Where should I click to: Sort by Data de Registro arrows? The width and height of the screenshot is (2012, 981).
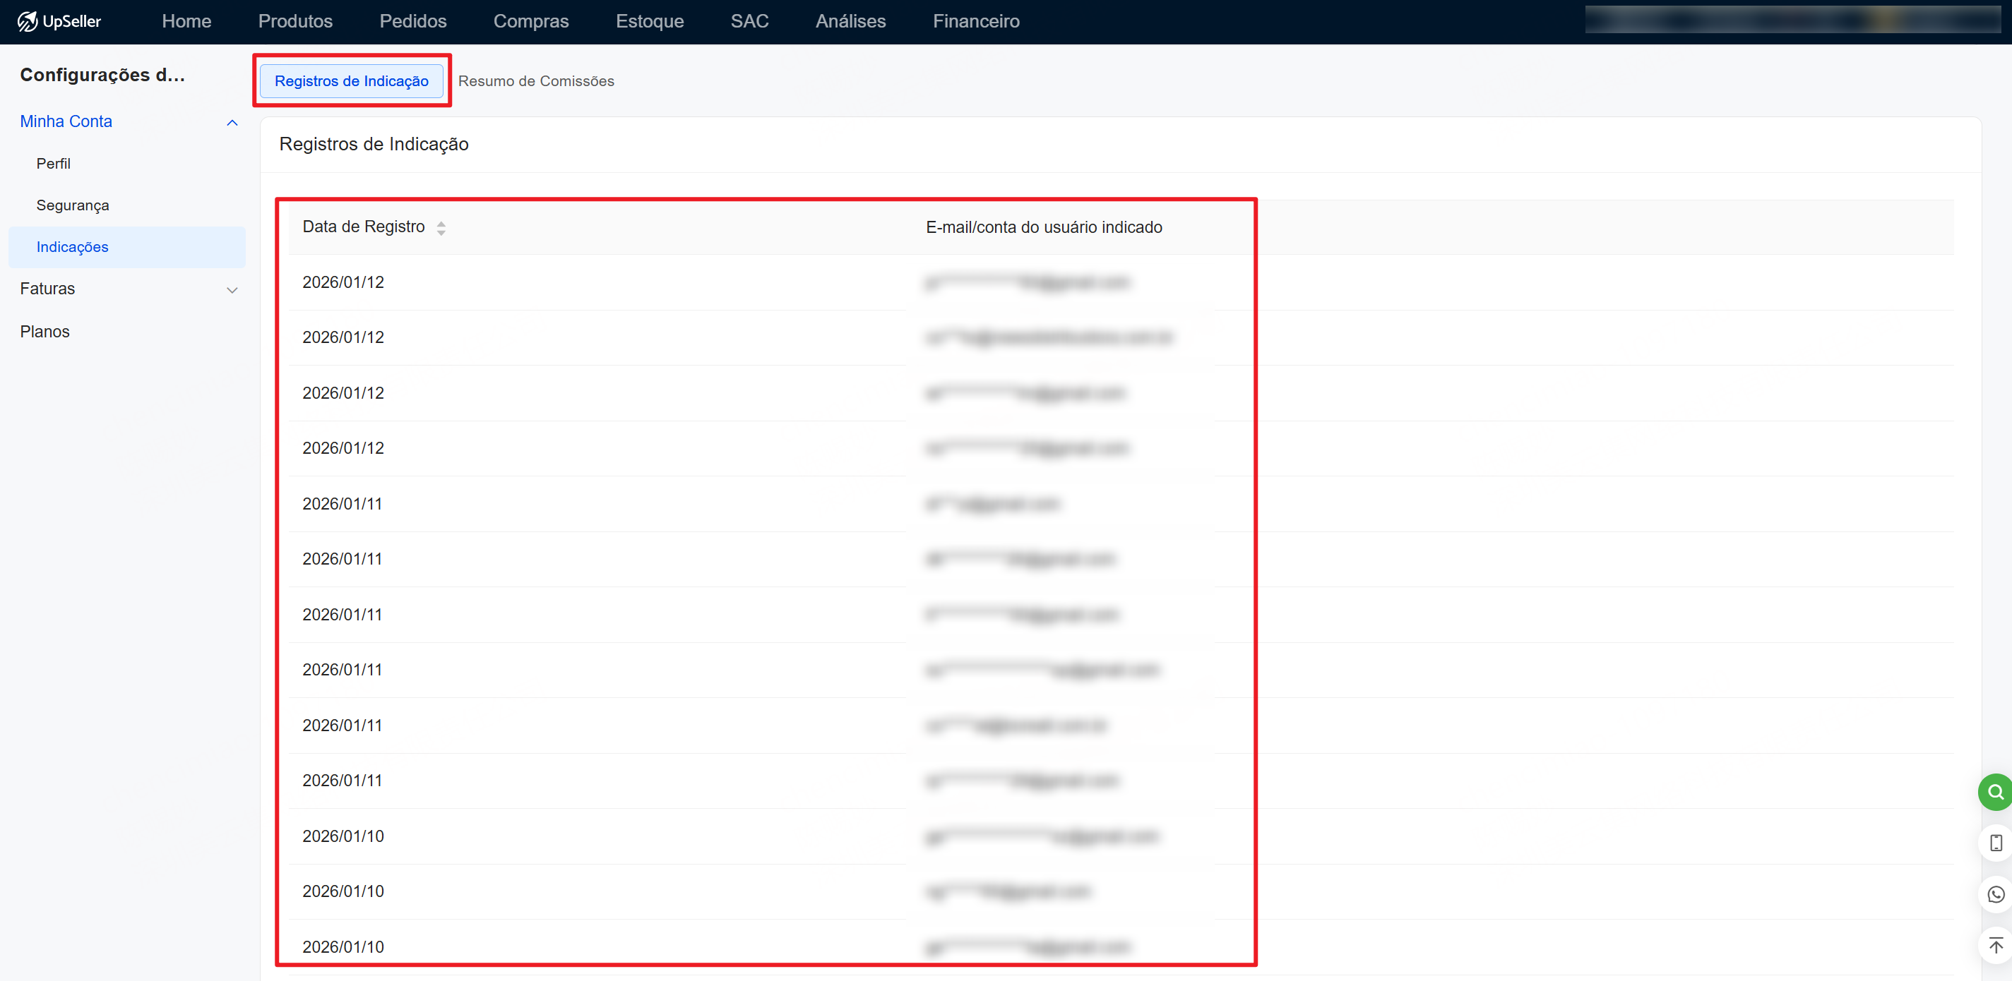click(x=441, y=228)
